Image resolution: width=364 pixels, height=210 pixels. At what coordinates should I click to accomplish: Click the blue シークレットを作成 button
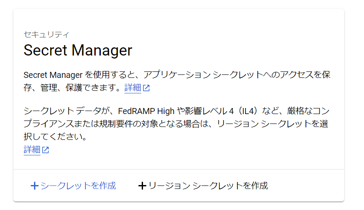point(73,185)
